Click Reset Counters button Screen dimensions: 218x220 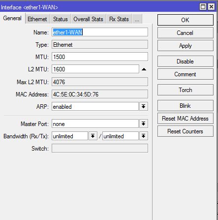186,131
